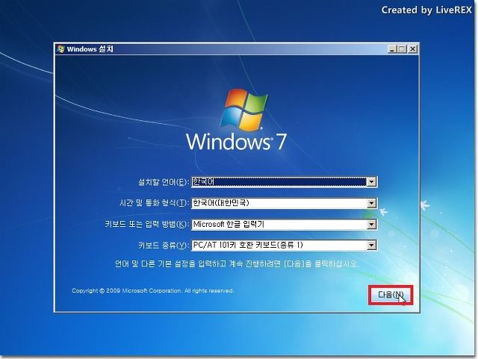Click the Windows 설치 title bar icon

point(60,49)
